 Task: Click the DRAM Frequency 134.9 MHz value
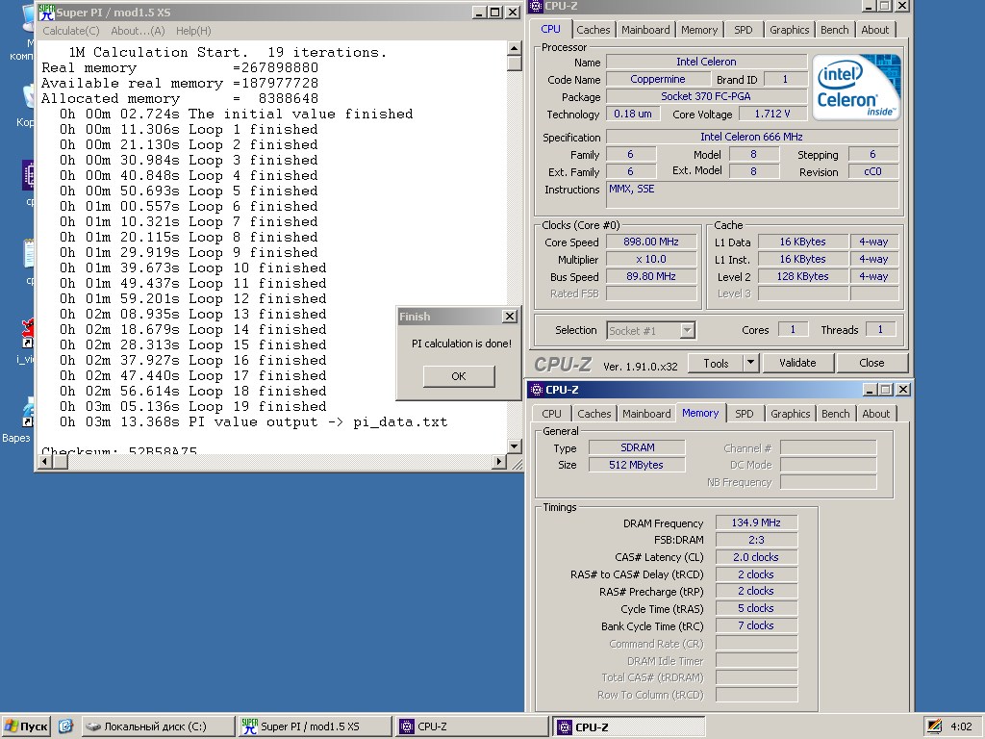click(x=756, y=522)
